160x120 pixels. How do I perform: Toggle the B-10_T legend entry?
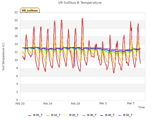click(x=53, y=115)
